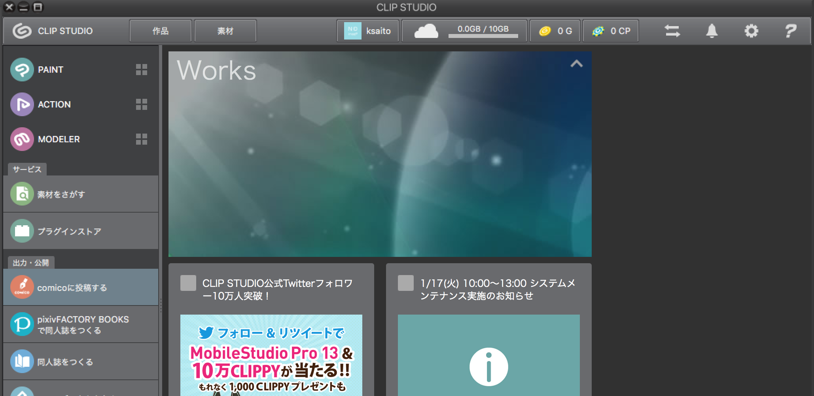Viewport: 814px width, 396px height.
Task: Expand the grid menu next to MODELER
Action: 142,139
